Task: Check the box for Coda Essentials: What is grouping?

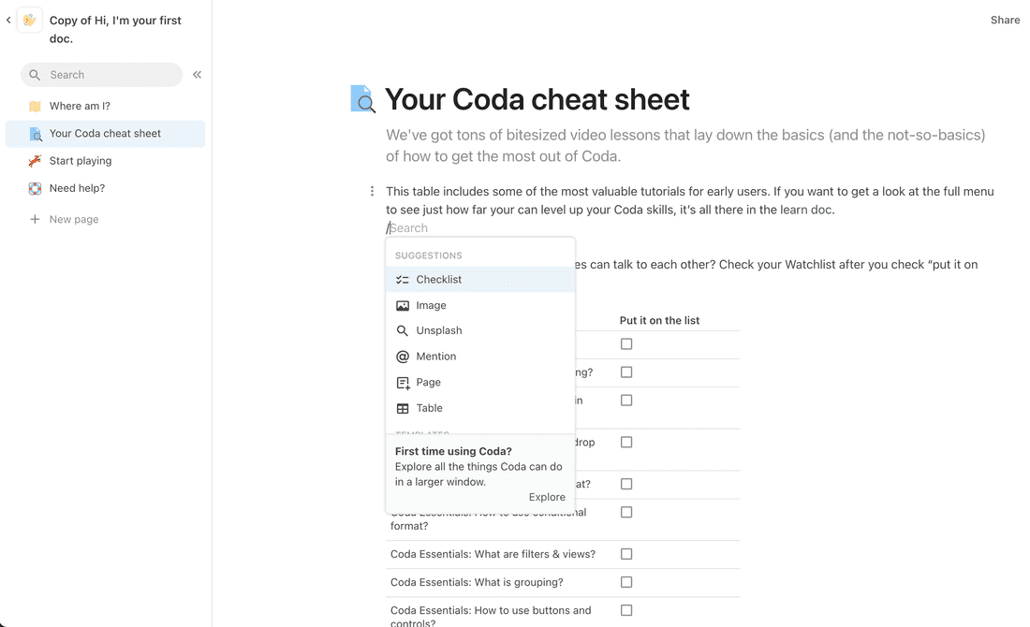Action: point(625,581)
